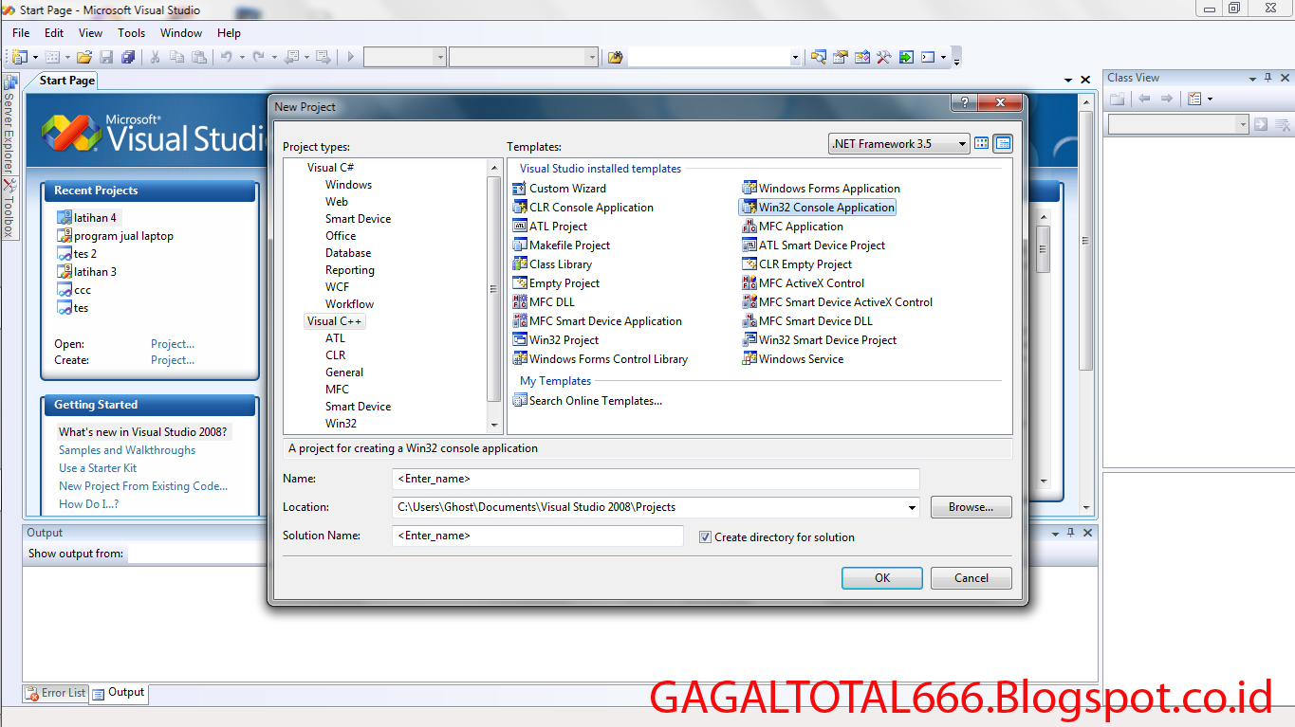Open recent project 'latihan 3'
Screen dimensions: 1295x727
click(x=95, y=272)
